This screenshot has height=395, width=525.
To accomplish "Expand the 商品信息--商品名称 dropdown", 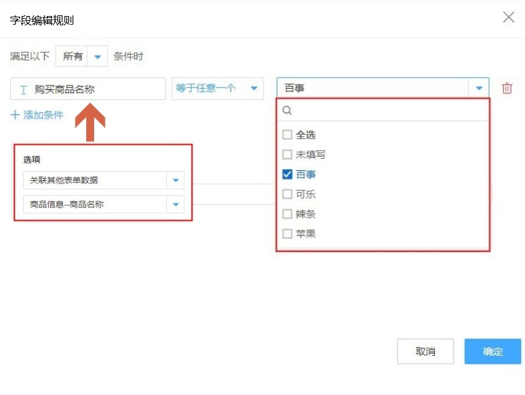I will pos(175,205).
